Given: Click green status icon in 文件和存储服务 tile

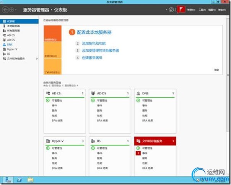Looking at the screenshot, I should point(138,148).
